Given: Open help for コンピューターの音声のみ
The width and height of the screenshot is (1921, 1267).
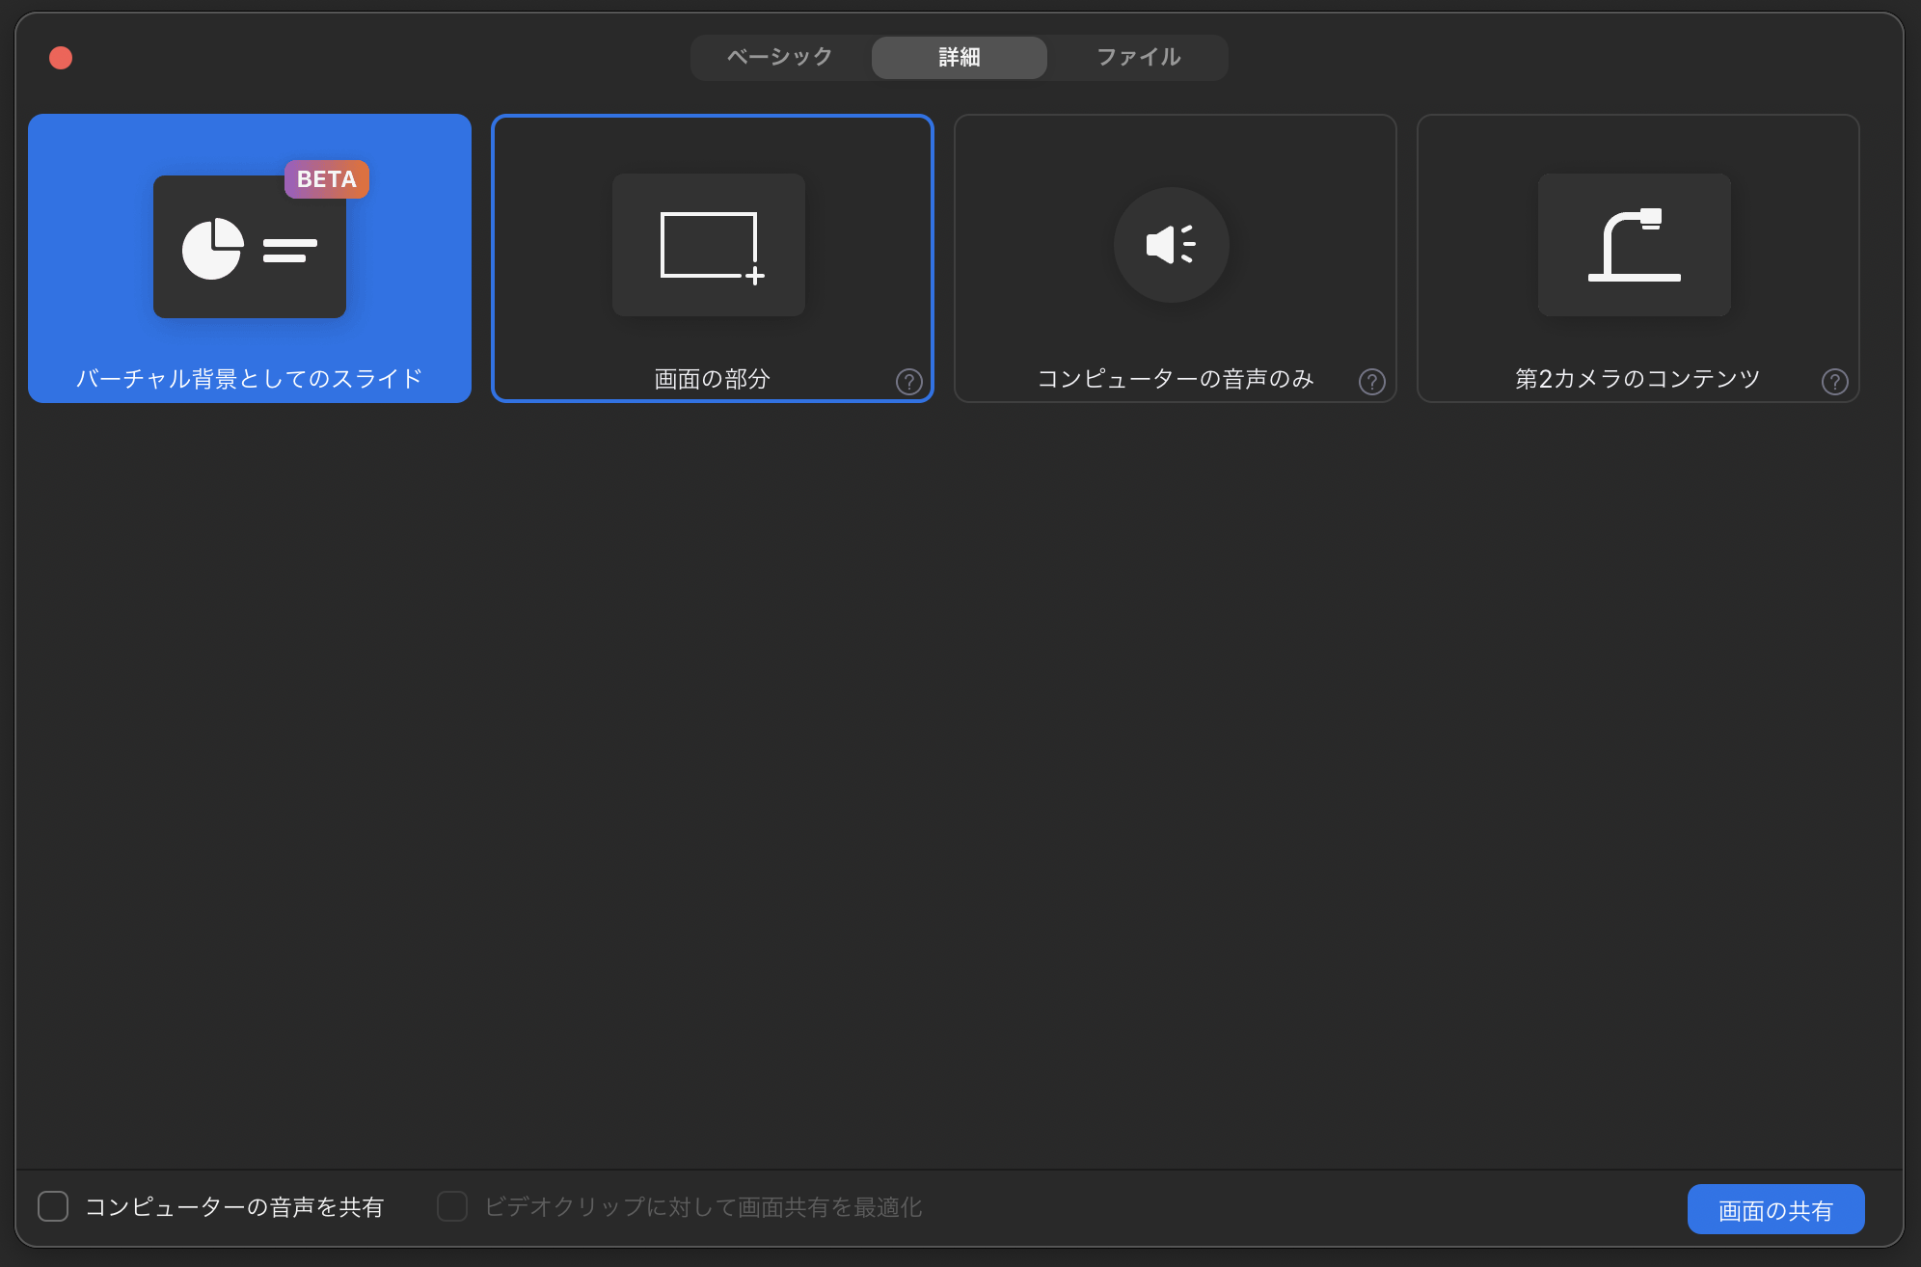Looking at the screenshot, I should click(x=1372, y=382).
